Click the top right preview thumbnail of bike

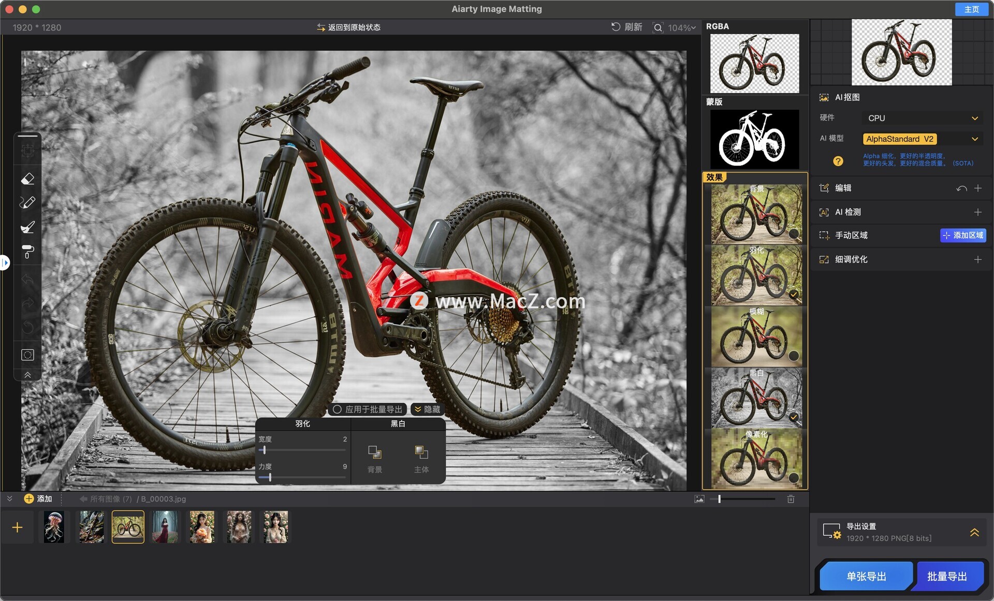(901, 52)
